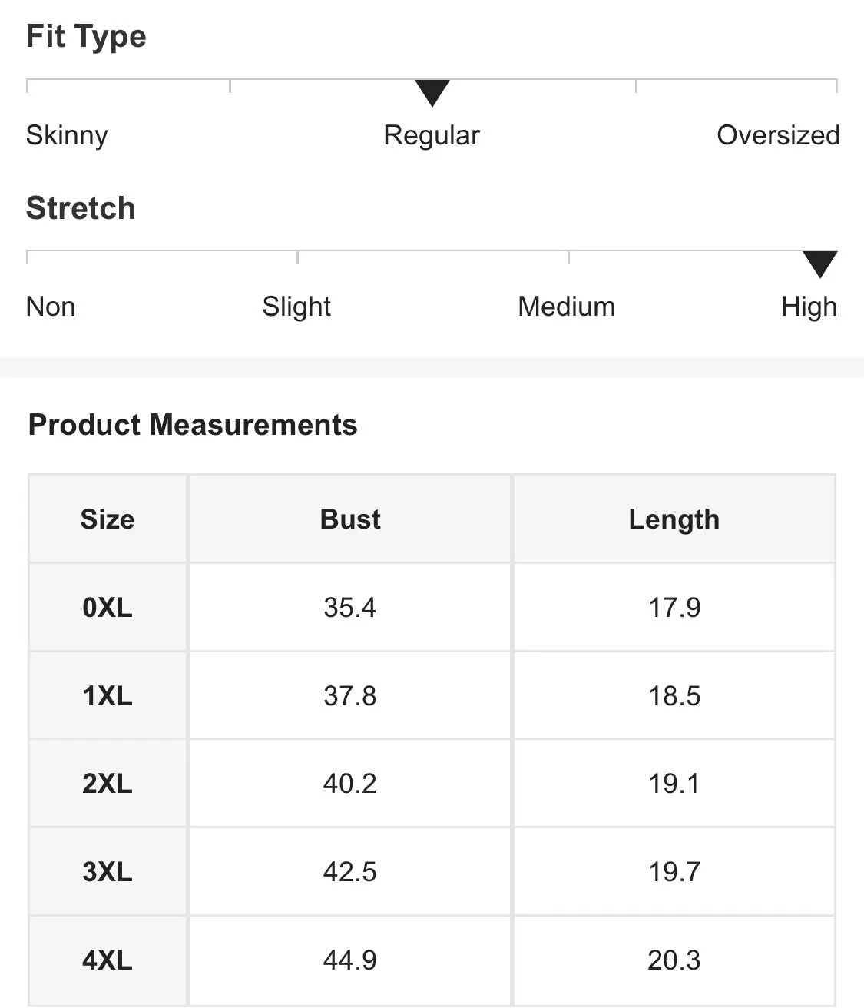The height and width of the screenshot is (1008, 864).
Task: Click the 40.2 bust measurement cell
Action: click(x=350, y=783)
